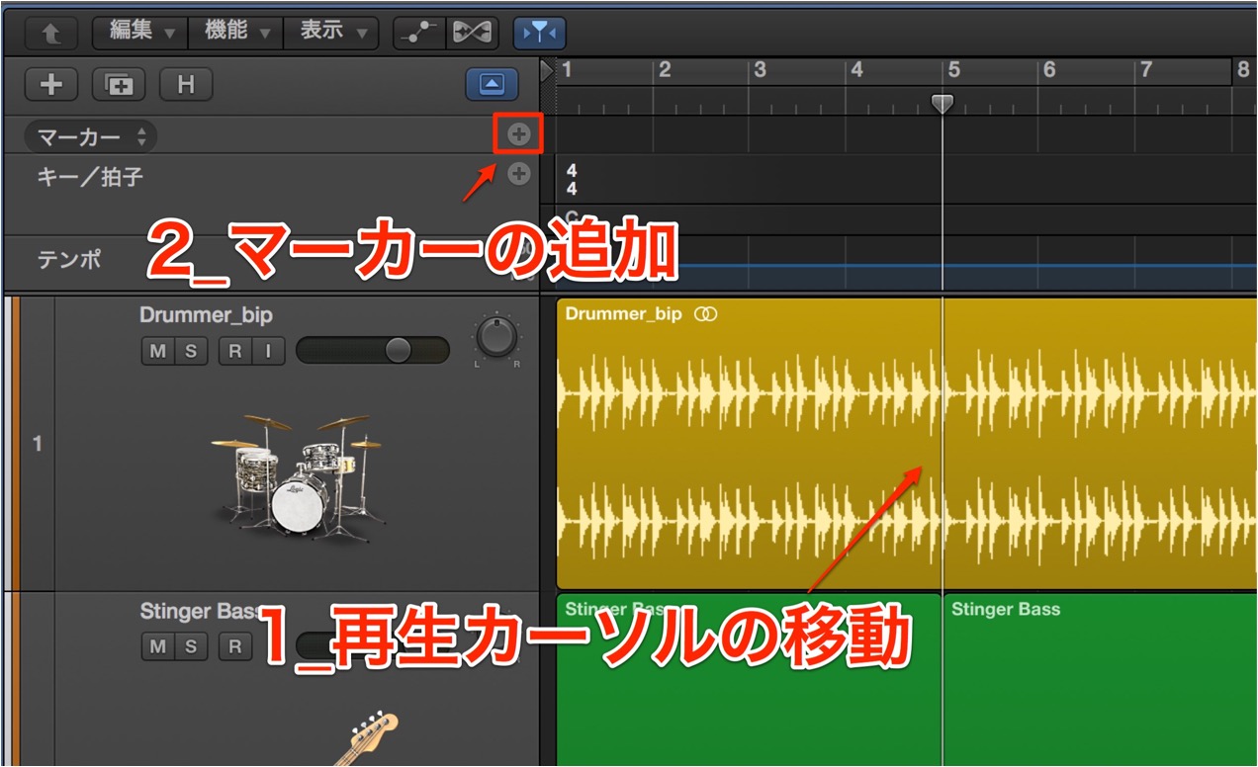Image resolution: width=1258 pixels, height=767 pixels.
Task: Open the 機能 menu
Action: (x=235, y=33)
